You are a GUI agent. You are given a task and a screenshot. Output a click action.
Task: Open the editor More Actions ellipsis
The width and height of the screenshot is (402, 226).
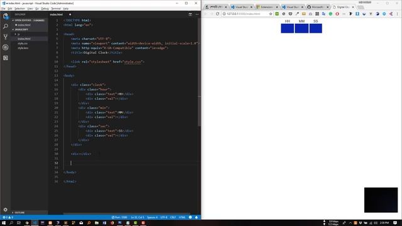pos(197,14)
